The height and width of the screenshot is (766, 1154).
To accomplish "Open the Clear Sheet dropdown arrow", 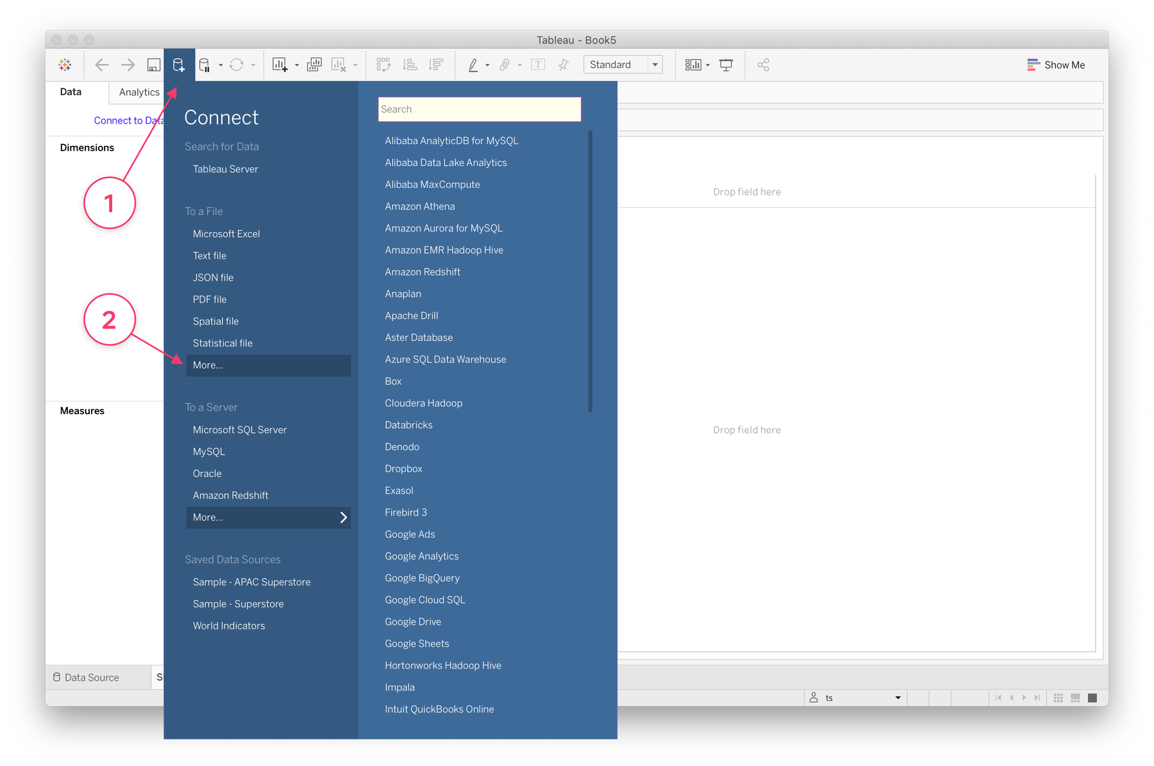I will [355, 65].
